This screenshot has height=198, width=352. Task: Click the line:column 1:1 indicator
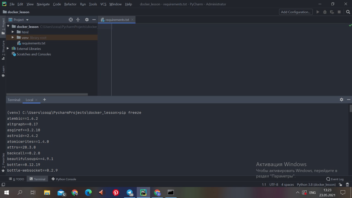pyautogui.click(x=264, y=185)
